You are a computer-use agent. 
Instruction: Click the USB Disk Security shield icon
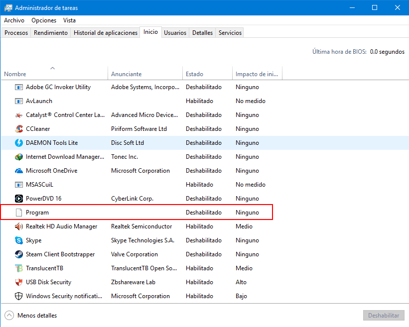pos(19,282)
